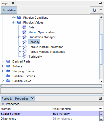Select the Porosity - Properties tab
The height and width of the screenshot is (121, 104).
(15, 99)
